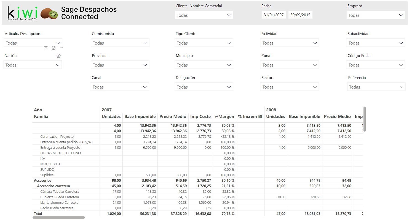
Task: Select the Certificacion Proyecto row
Action: coord(57,137)
